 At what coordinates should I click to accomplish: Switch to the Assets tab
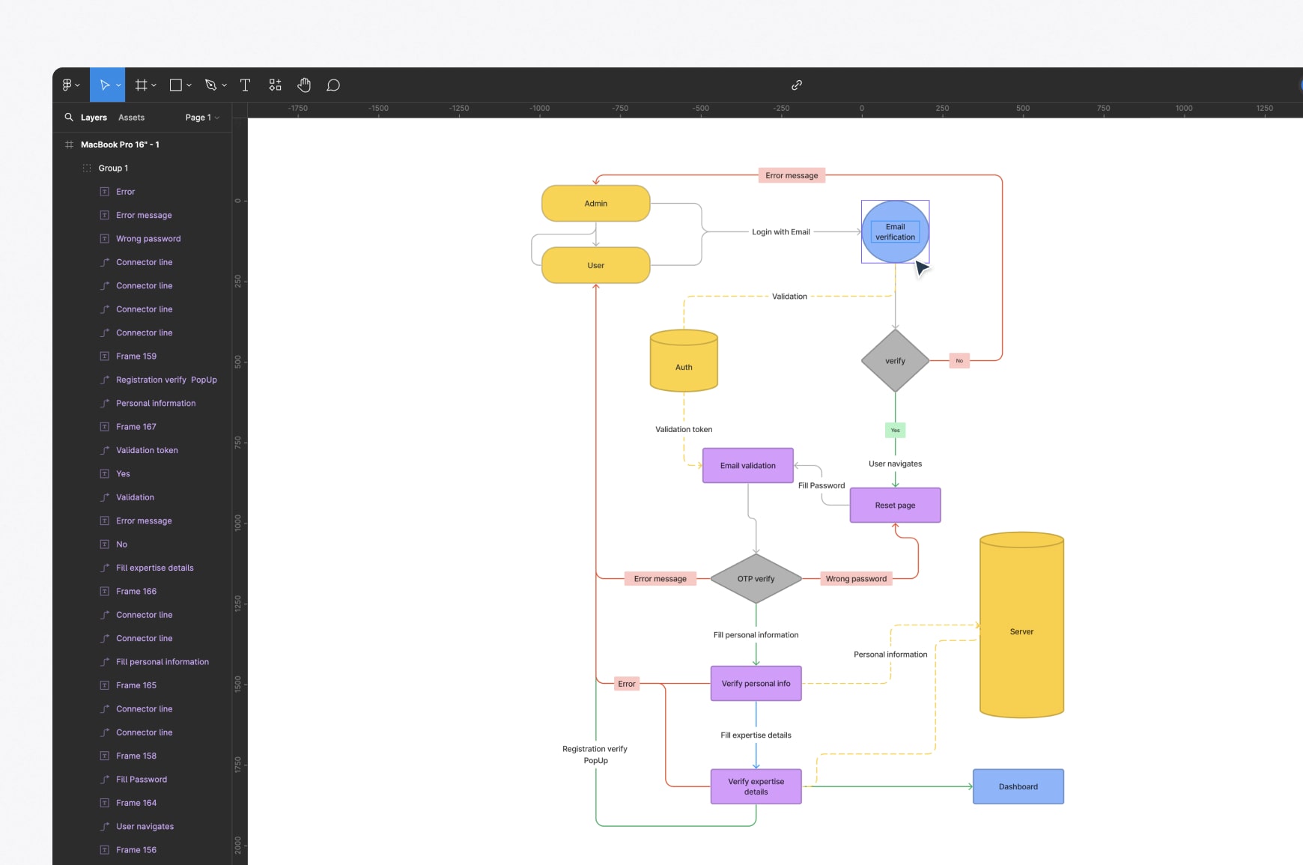tap(131, 118)
